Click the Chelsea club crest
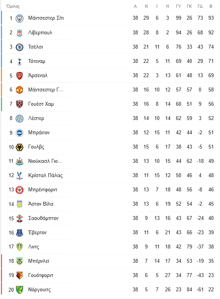Screen dimensions: 220x299 point(19,47)
